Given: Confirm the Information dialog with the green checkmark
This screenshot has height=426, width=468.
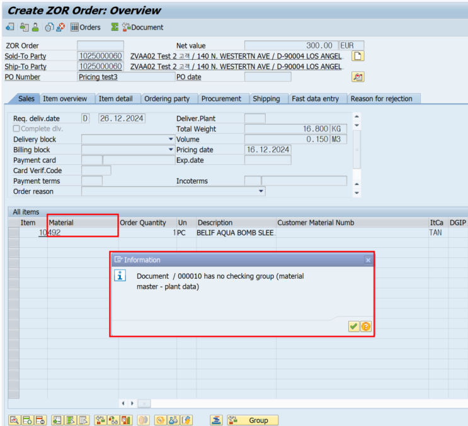Looking at the screenshot, I should click(354, 327).
